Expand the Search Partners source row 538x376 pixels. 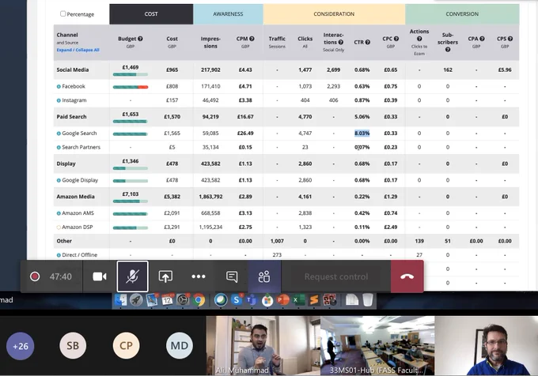coord(59,148)
